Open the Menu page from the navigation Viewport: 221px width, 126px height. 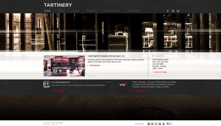pyautogui.click(x=76, y=11)
